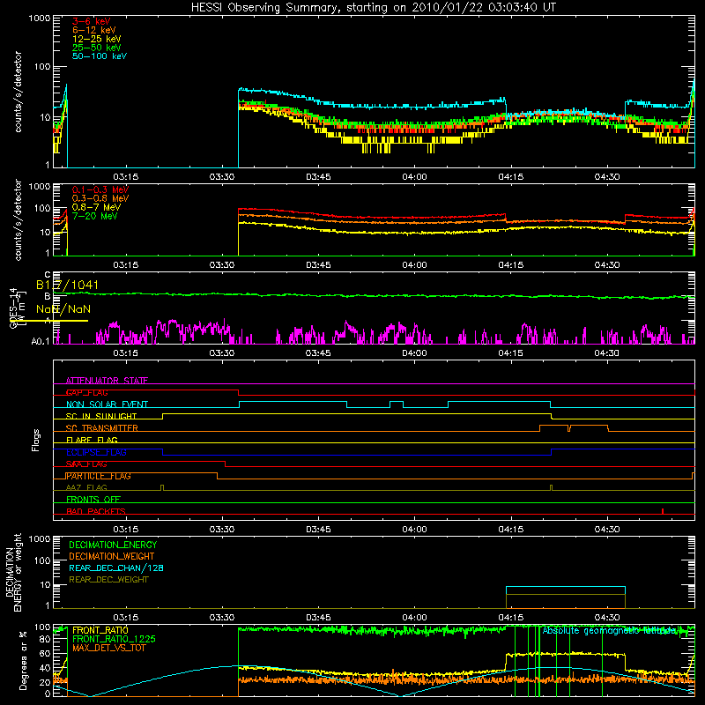Image resolution: width=705 pixels, height=705 pixels.
Task: Select the 50-100 keV legend label
Action: 100,56
